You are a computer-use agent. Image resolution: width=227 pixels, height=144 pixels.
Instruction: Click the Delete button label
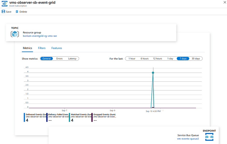click(x=23, y=12)
